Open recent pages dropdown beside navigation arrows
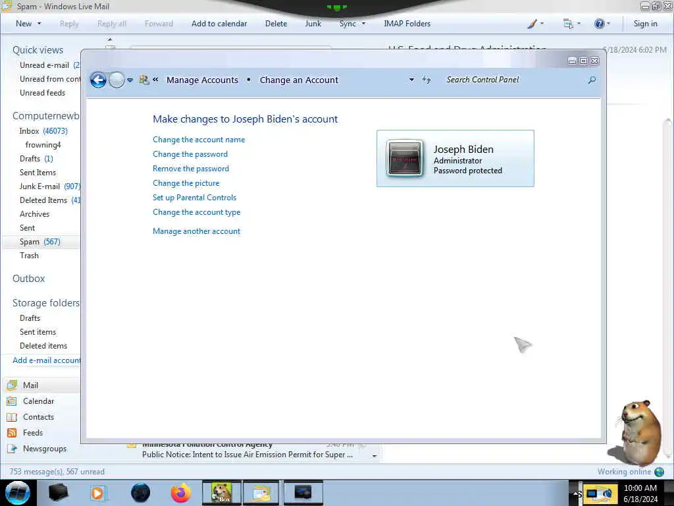The height and width of the screenshot is (506, 674). coord(130,80)
